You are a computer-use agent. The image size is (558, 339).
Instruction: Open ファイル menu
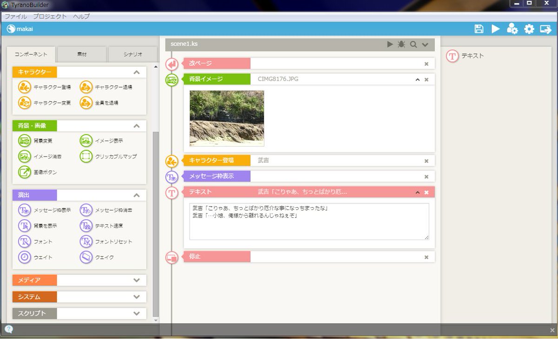coord(16,16)
